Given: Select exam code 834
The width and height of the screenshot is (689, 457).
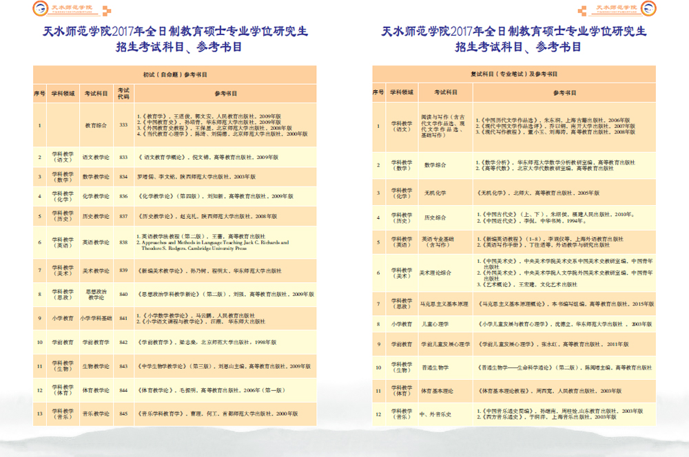Looking at the screenshot, I should [123, 176].
